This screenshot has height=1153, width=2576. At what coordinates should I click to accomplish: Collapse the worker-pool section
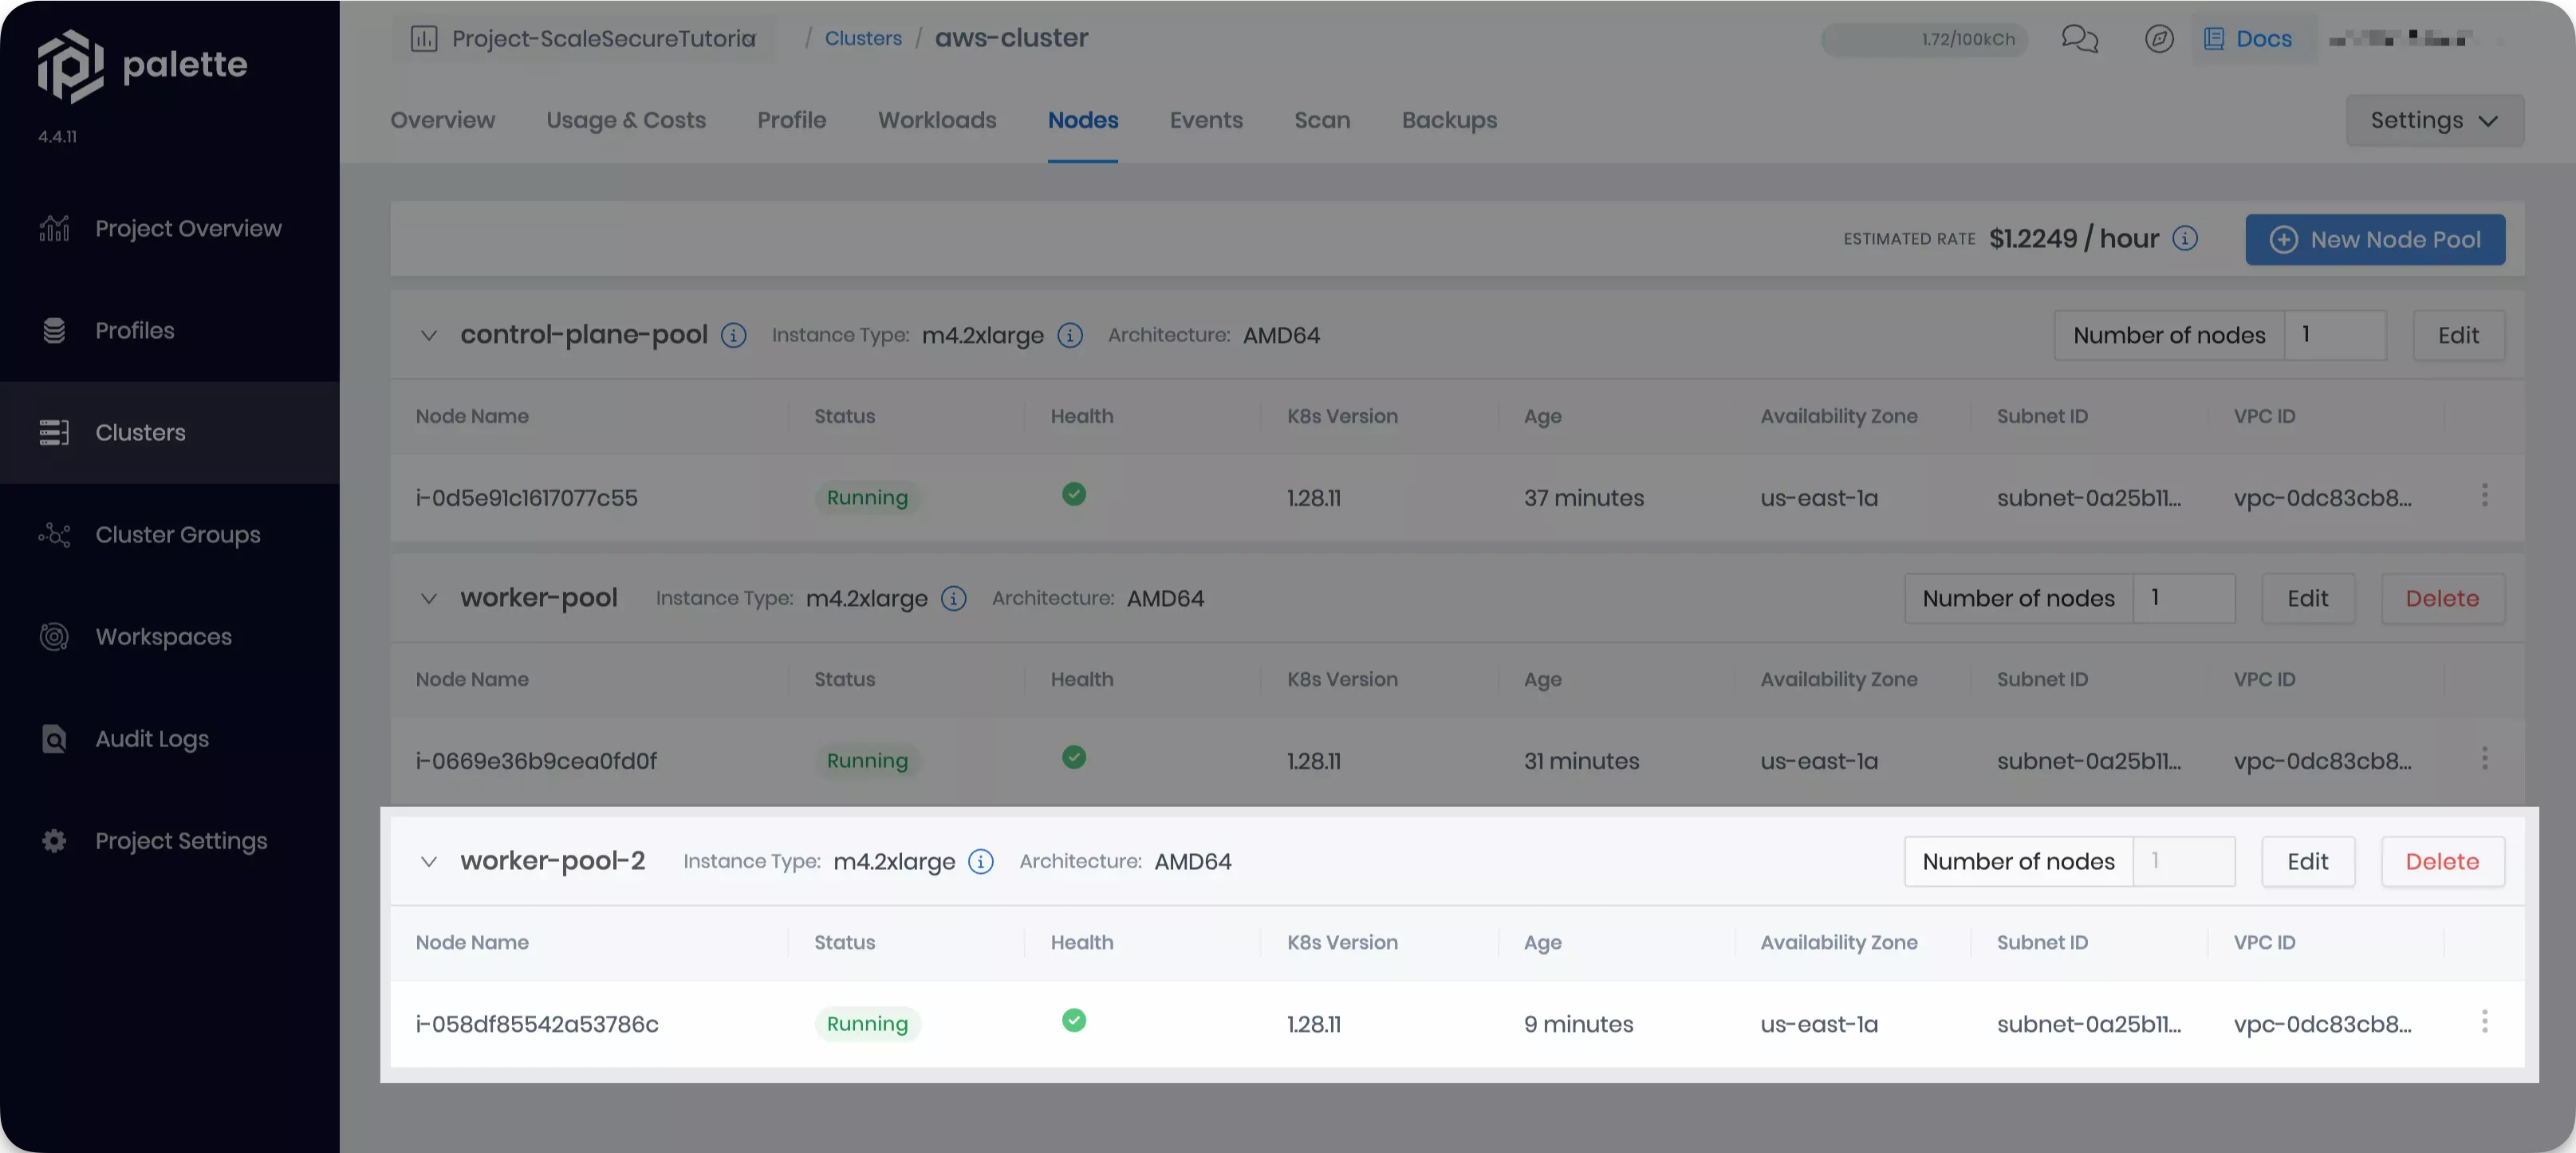tap(428, 599)
